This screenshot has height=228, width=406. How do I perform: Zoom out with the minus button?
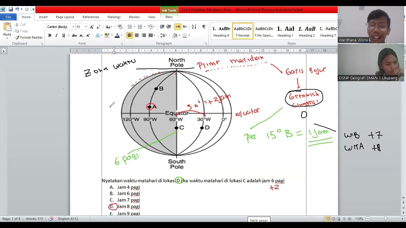368,219
